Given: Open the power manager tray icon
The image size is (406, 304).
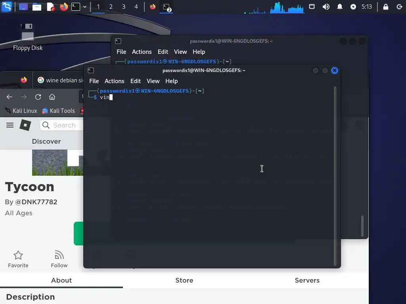Looking at the screenshot, I should click(353, 7).
